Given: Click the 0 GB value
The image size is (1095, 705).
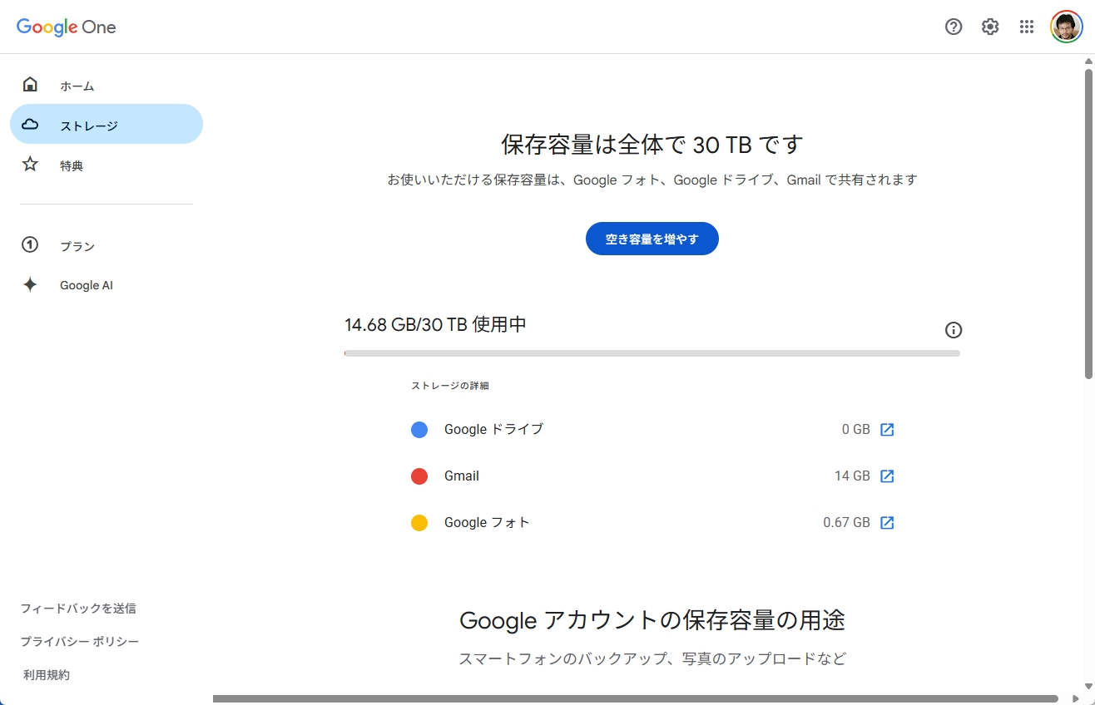Looking at the screenshot, I should click(x=855, y=430).
